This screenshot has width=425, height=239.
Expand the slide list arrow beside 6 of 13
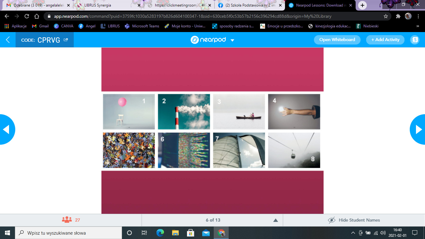point(275,220)
